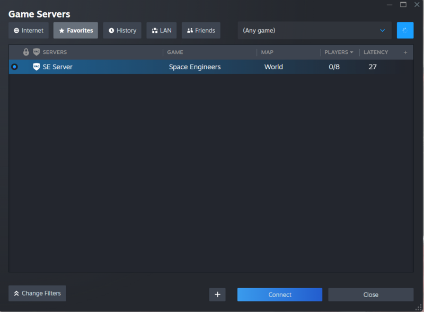Sort by VAC shield column header icon

(x=36, y=52)
